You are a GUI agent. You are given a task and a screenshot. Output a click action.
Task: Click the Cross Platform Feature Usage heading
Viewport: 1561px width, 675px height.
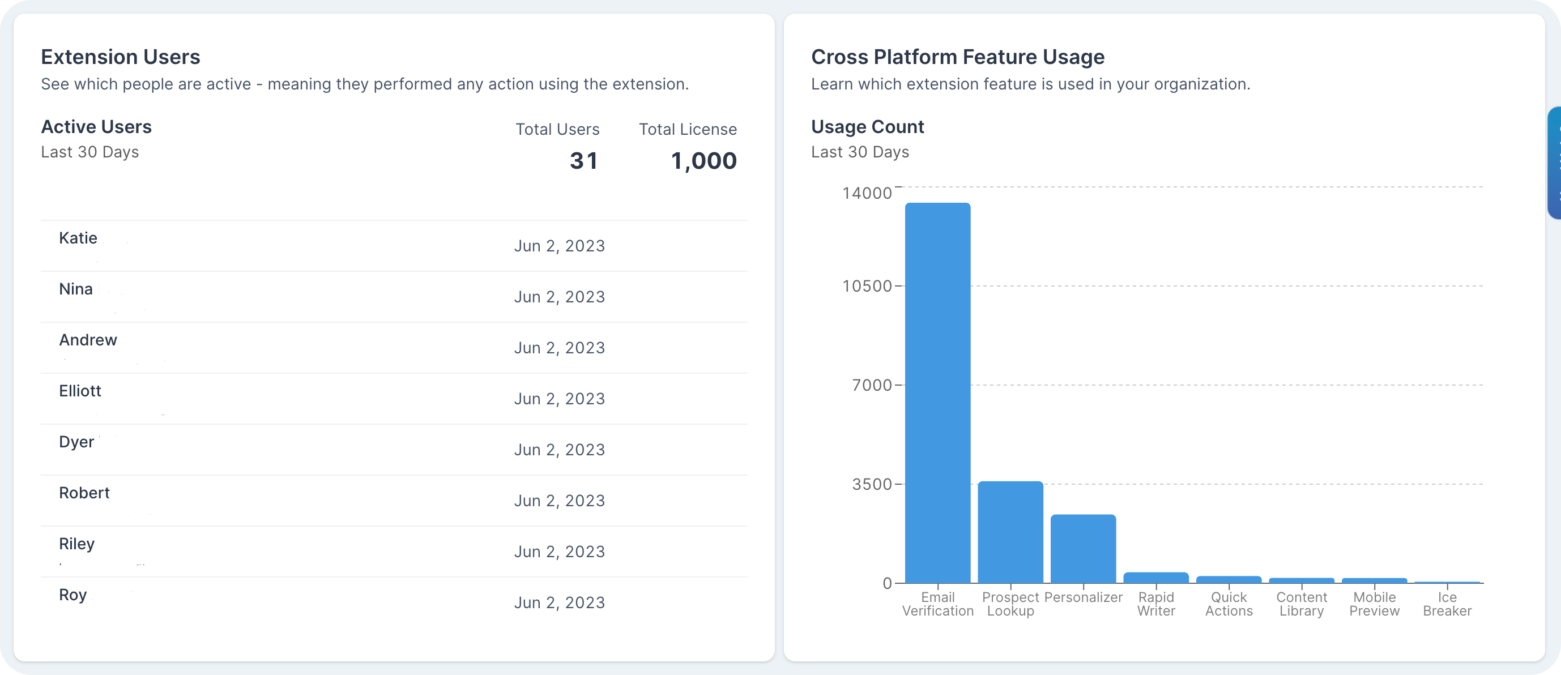pyautogui.click(x=957, y=57)
